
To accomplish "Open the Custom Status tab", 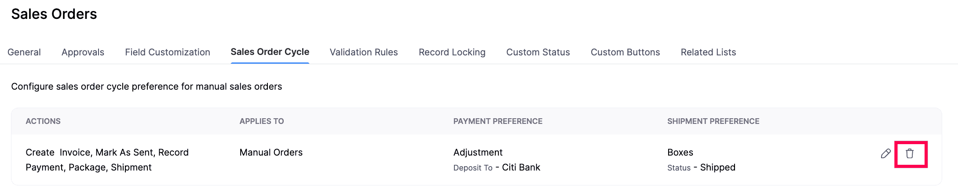I will pos(538,52).
